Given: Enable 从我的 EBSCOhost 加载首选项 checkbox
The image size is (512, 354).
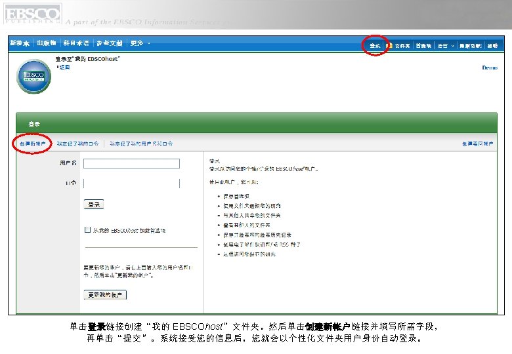Looking at the screenshot, I should pyautogui.click(x=87, y=229).
